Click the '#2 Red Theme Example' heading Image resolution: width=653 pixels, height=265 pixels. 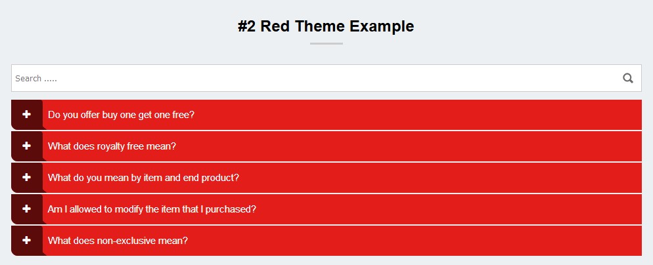[326, 26]
